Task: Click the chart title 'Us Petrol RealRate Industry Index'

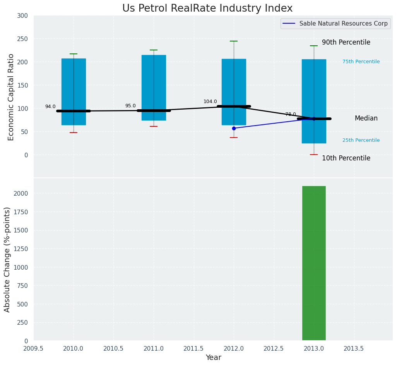Action: (207, 9)
